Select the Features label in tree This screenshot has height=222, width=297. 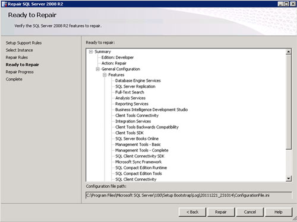[116, 75]
